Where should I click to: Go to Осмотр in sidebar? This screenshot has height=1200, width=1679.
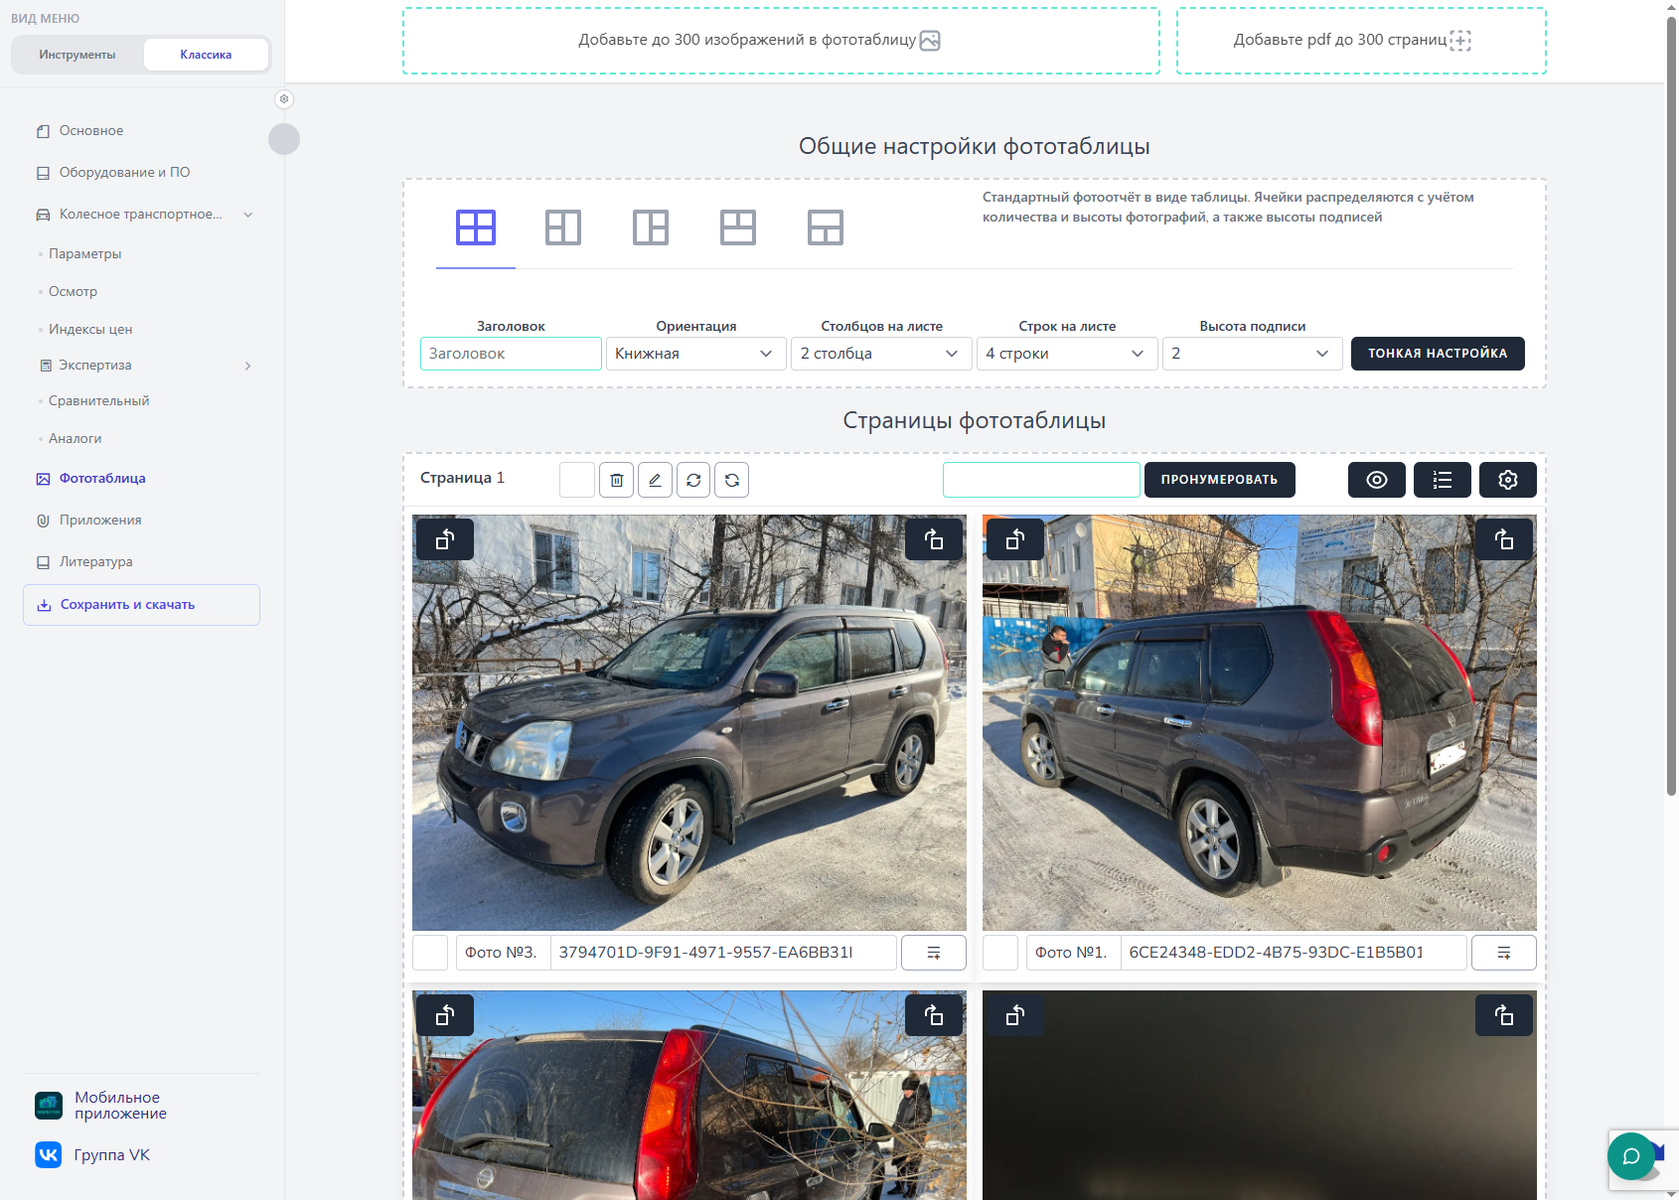(x=73, y=292)
